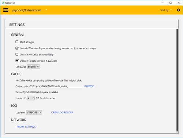Open the Log level VERBOSE dropdown
The width and height of the screenshot is (183, 138).
(x=34, y=112)
